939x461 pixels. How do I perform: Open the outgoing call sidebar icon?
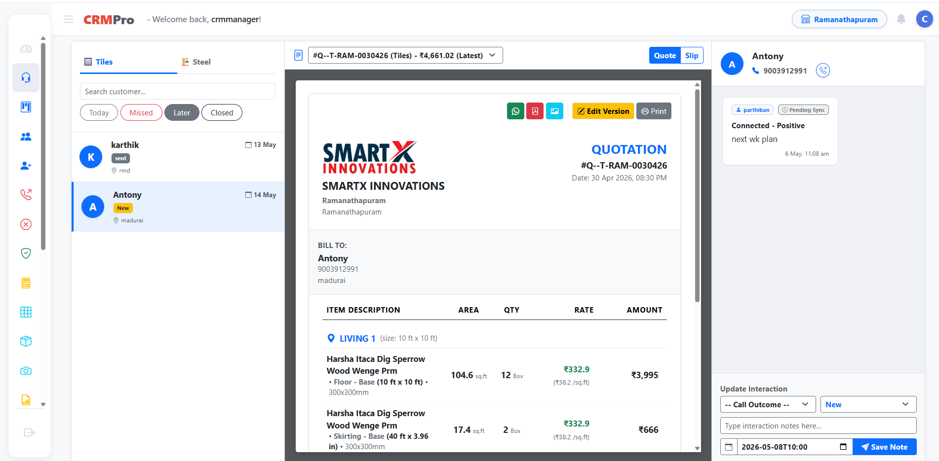coord(26,195)
